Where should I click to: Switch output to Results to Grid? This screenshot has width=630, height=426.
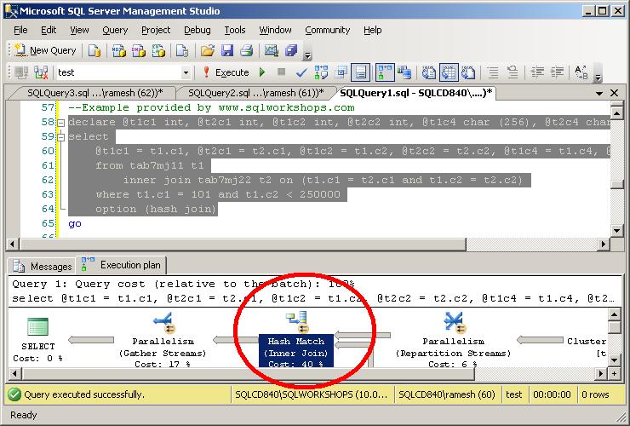pyautogui.click(x=449, y=72)
